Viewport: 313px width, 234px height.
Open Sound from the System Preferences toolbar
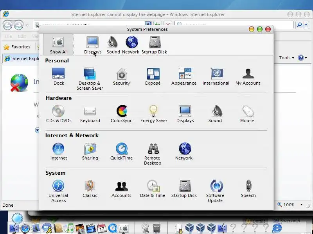(x=113, y=45)
